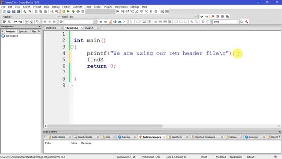Click the Rebuild icon

click(78, 11)
